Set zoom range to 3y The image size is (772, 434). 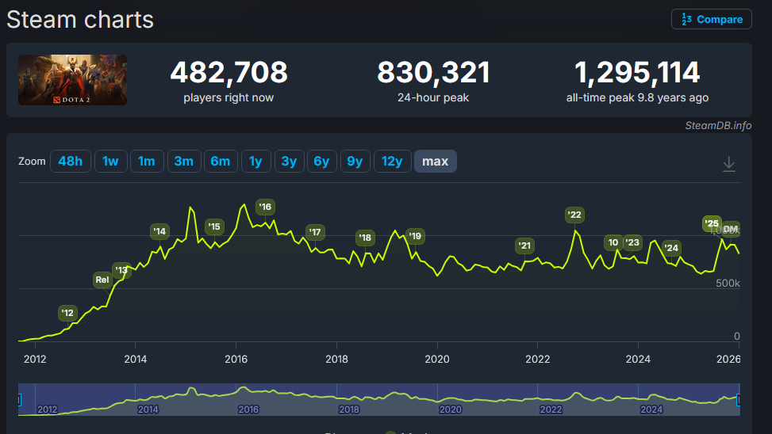click(x=289, y=162)
